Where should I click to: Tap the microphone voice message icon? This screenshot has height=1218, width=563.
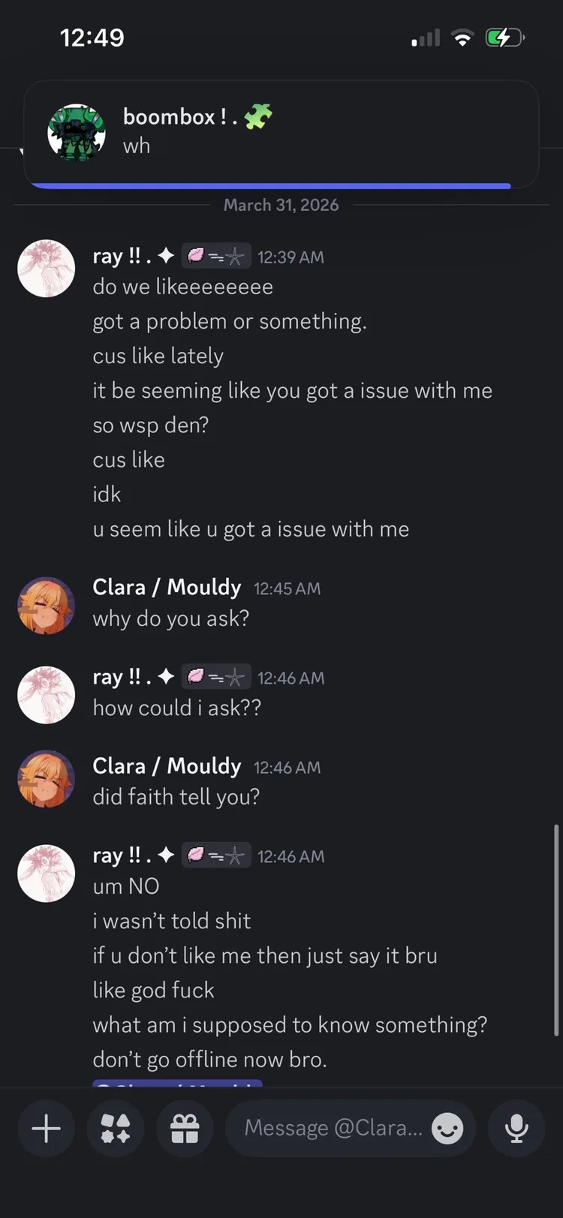point(516,1128)
